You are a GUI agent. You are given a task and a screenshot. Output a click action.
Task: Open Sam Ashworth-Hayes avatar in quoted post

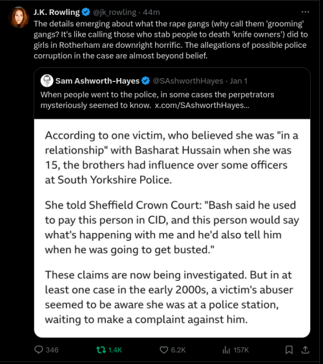[x=47, y=81]
